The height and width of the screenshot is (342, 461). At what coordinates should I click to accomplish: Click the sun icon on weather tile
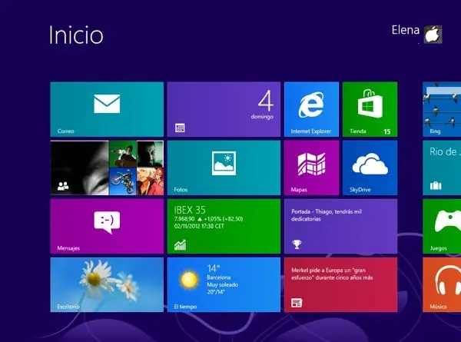[189, 280]
